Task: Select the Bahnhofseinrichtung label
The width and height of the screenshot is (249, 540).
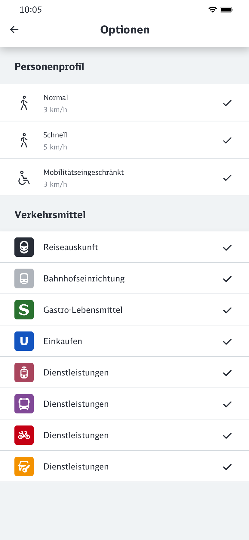Action: point(84,278)
